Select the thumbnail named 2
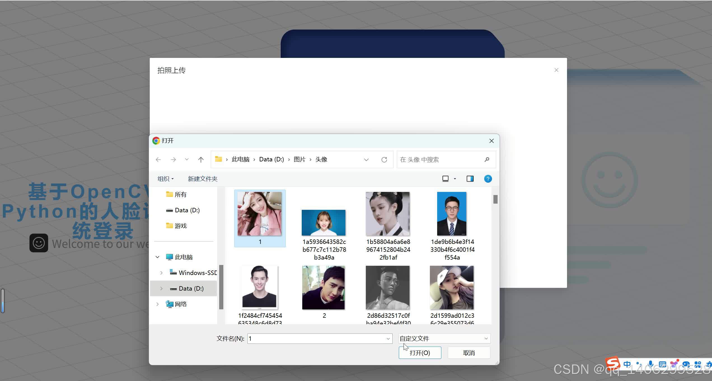The width and height of the screenshot is (712, 381). point(324,288)
